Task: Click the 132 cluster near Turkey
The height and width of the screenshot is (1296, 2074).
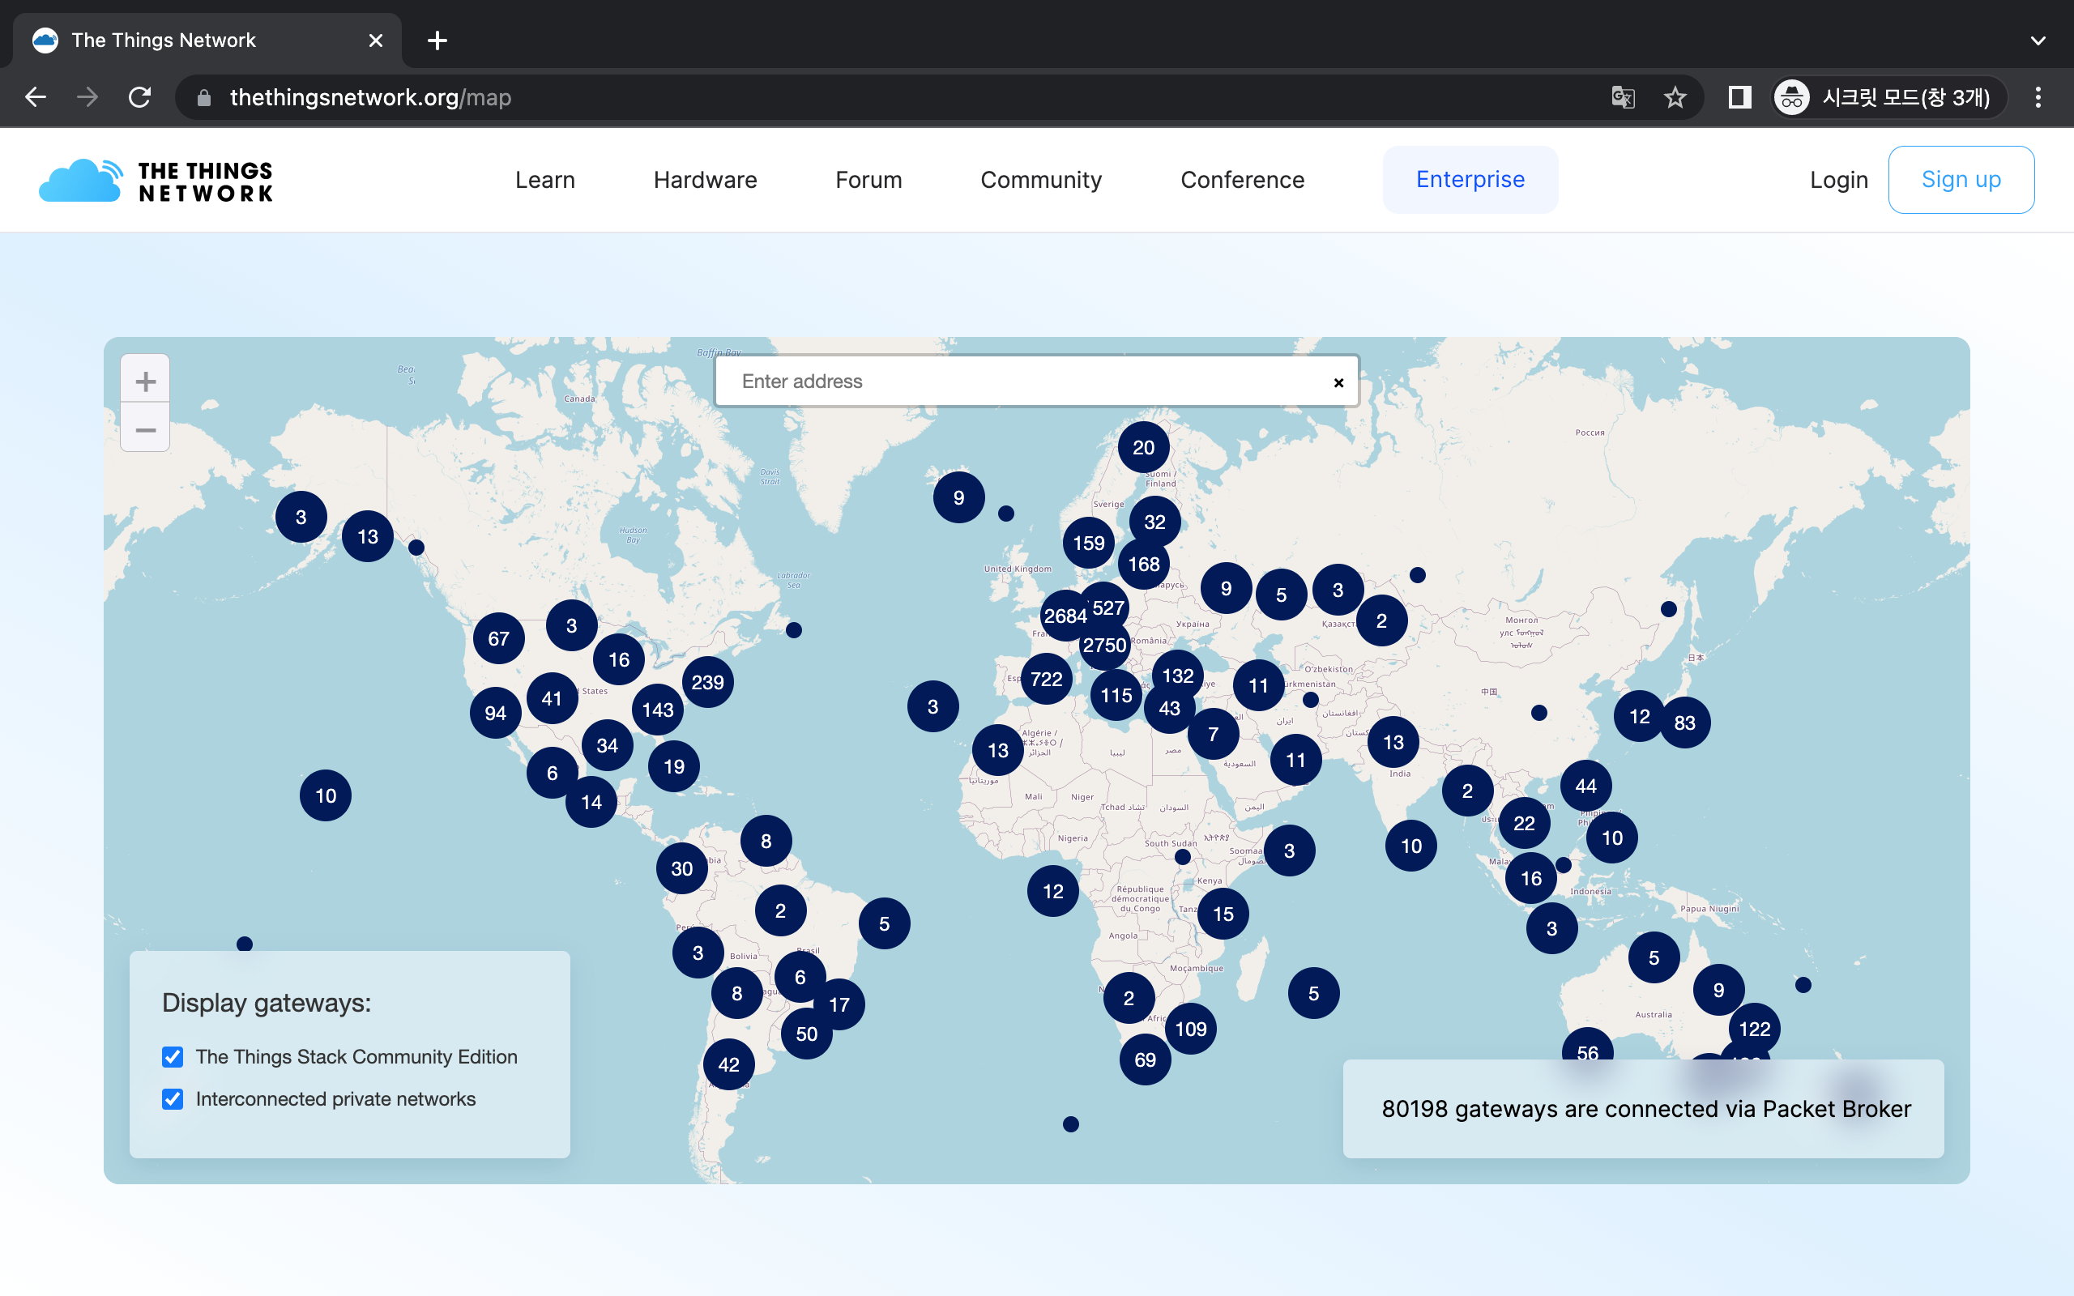Action: [1177, 676]
